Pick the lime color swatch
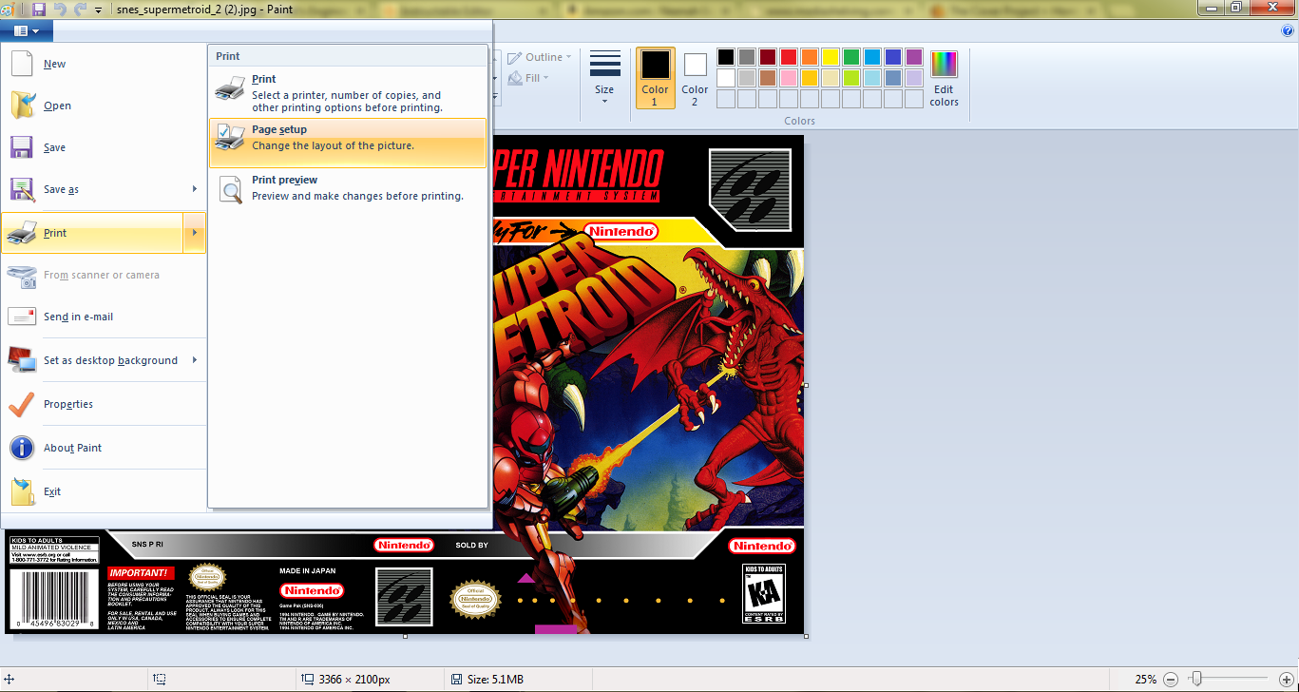 pyautogui.click(x=851, y=78)
